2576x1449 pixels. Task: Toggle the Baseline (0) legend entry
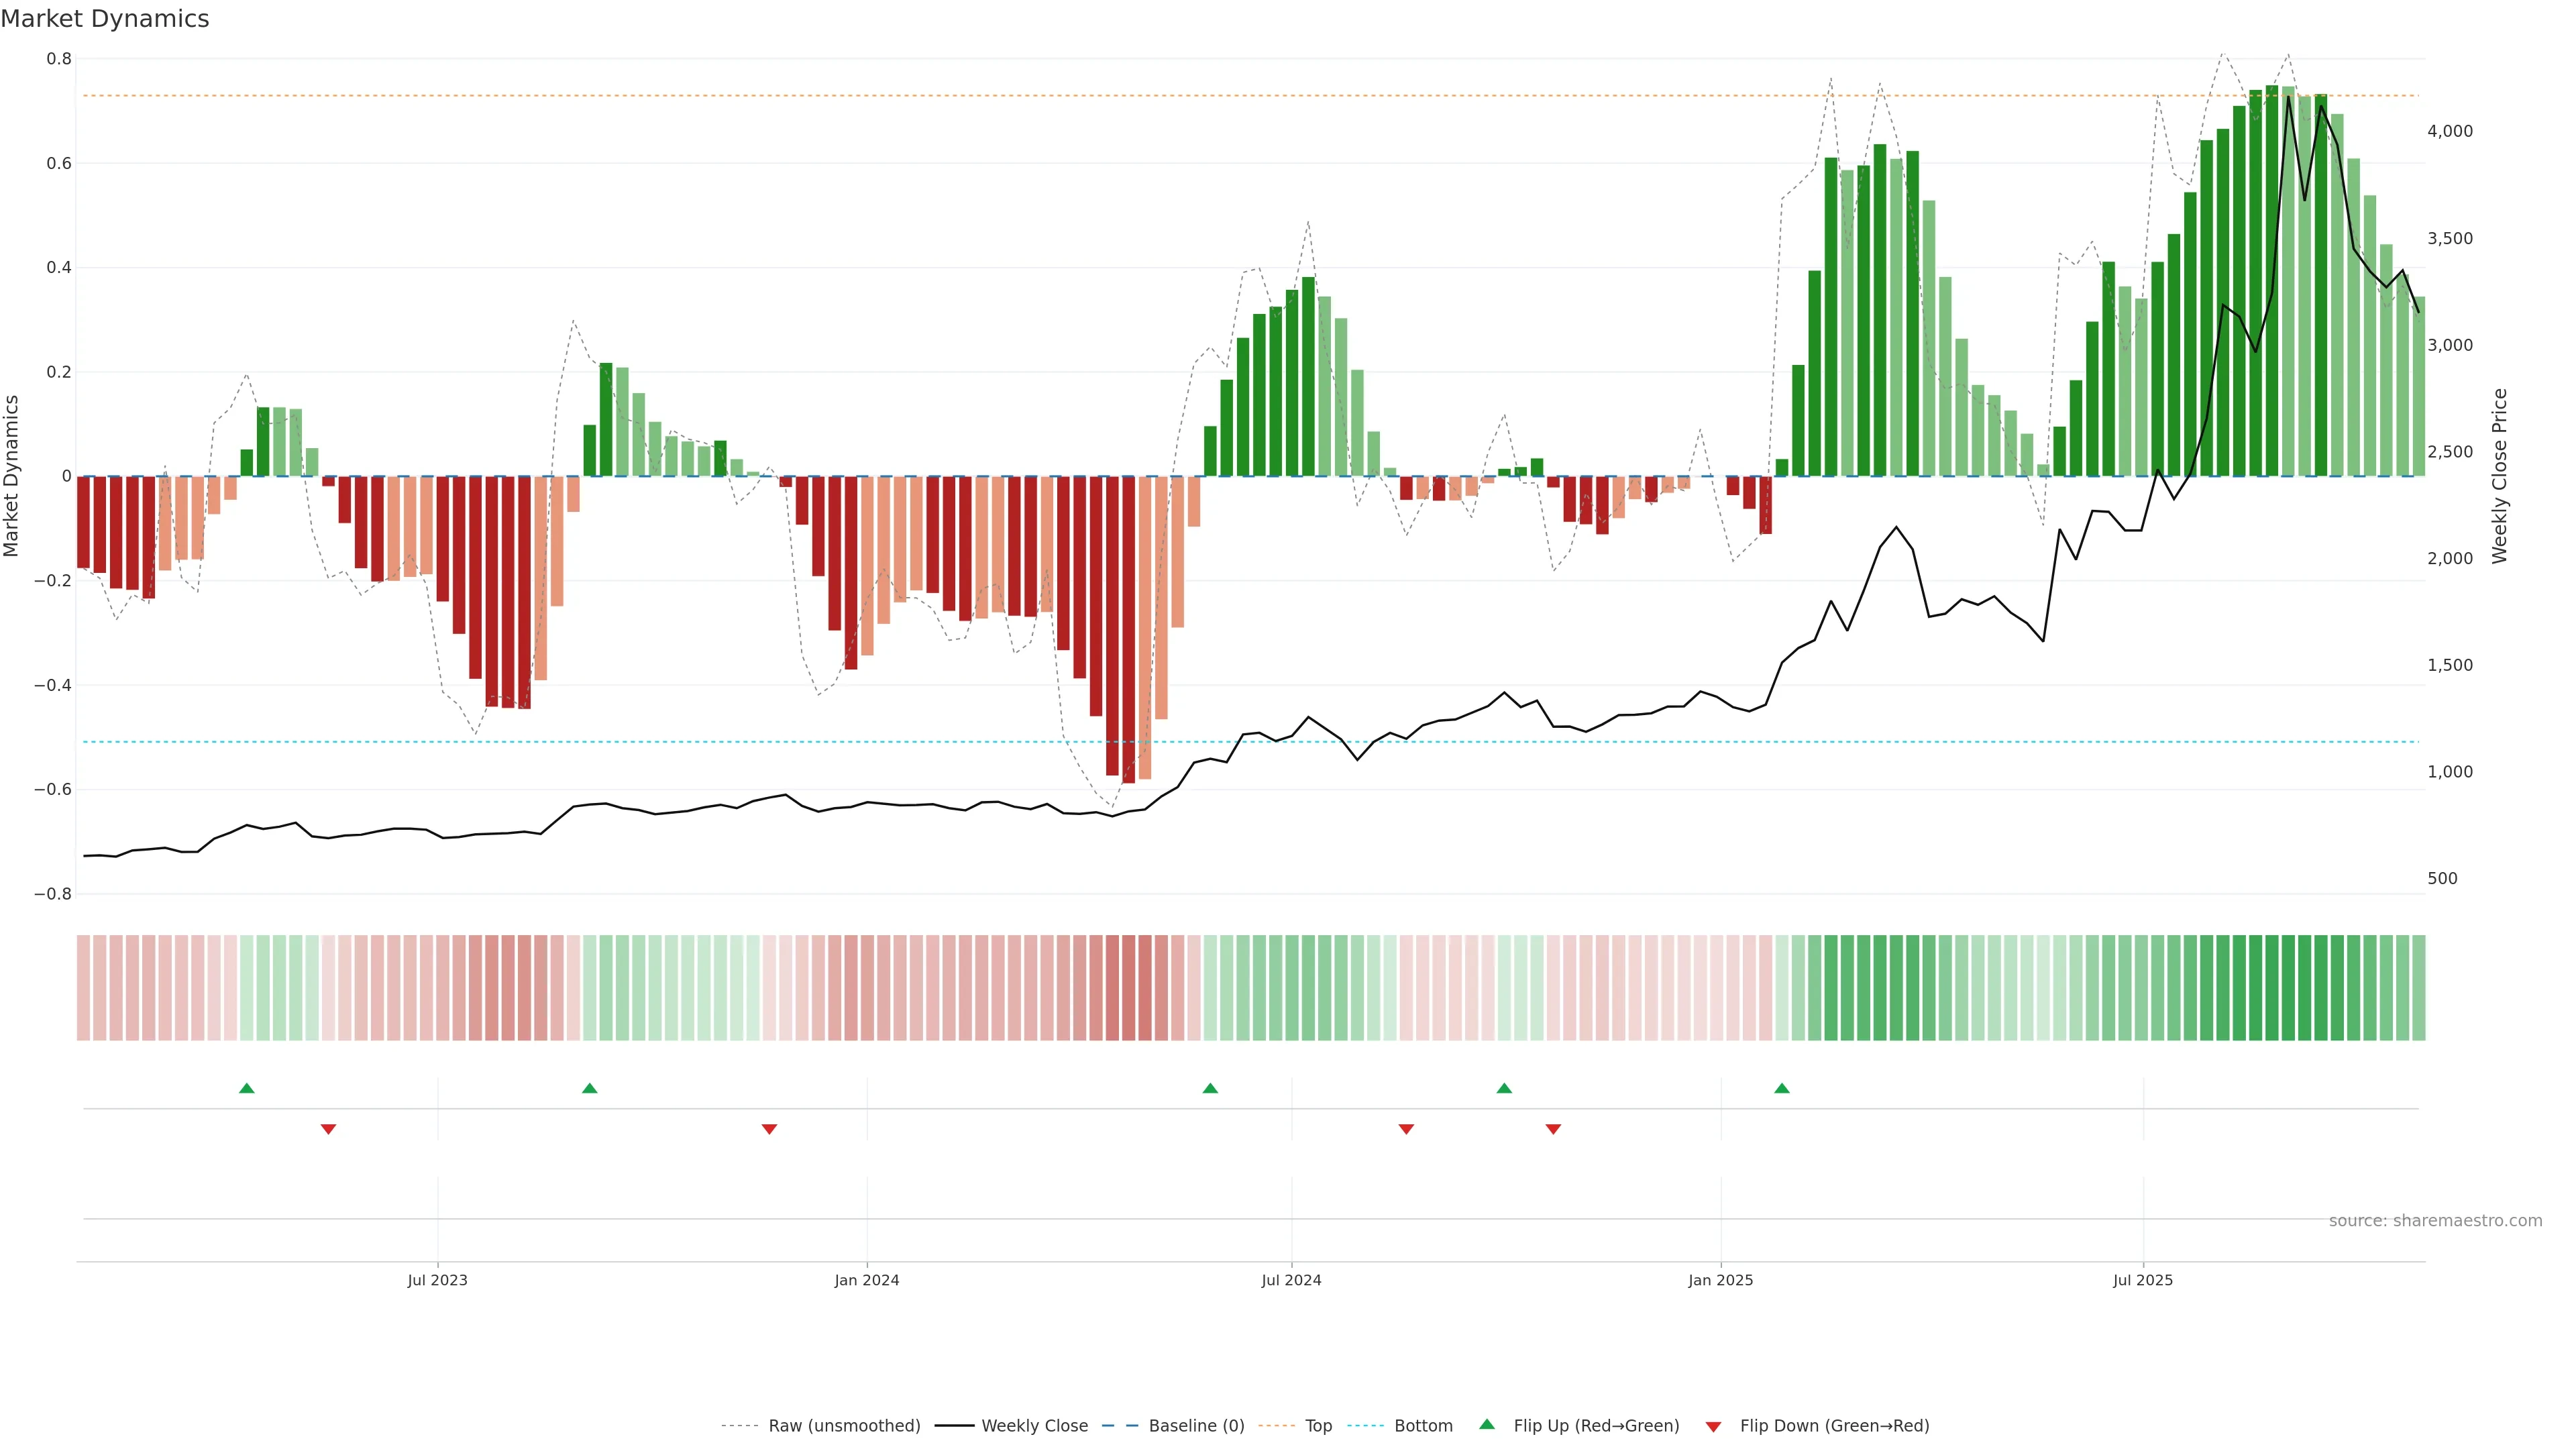click(1196, 1426)
